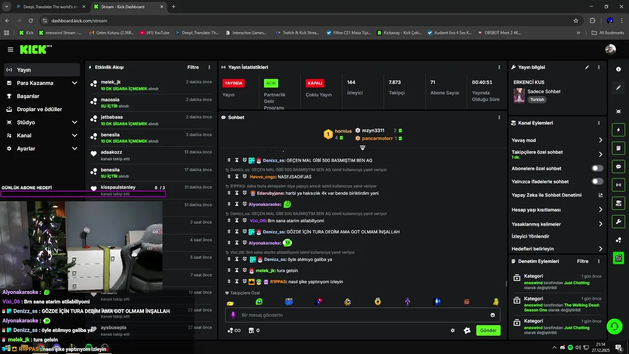Open Sohbet panel options menu

click(x=499, y=118)
